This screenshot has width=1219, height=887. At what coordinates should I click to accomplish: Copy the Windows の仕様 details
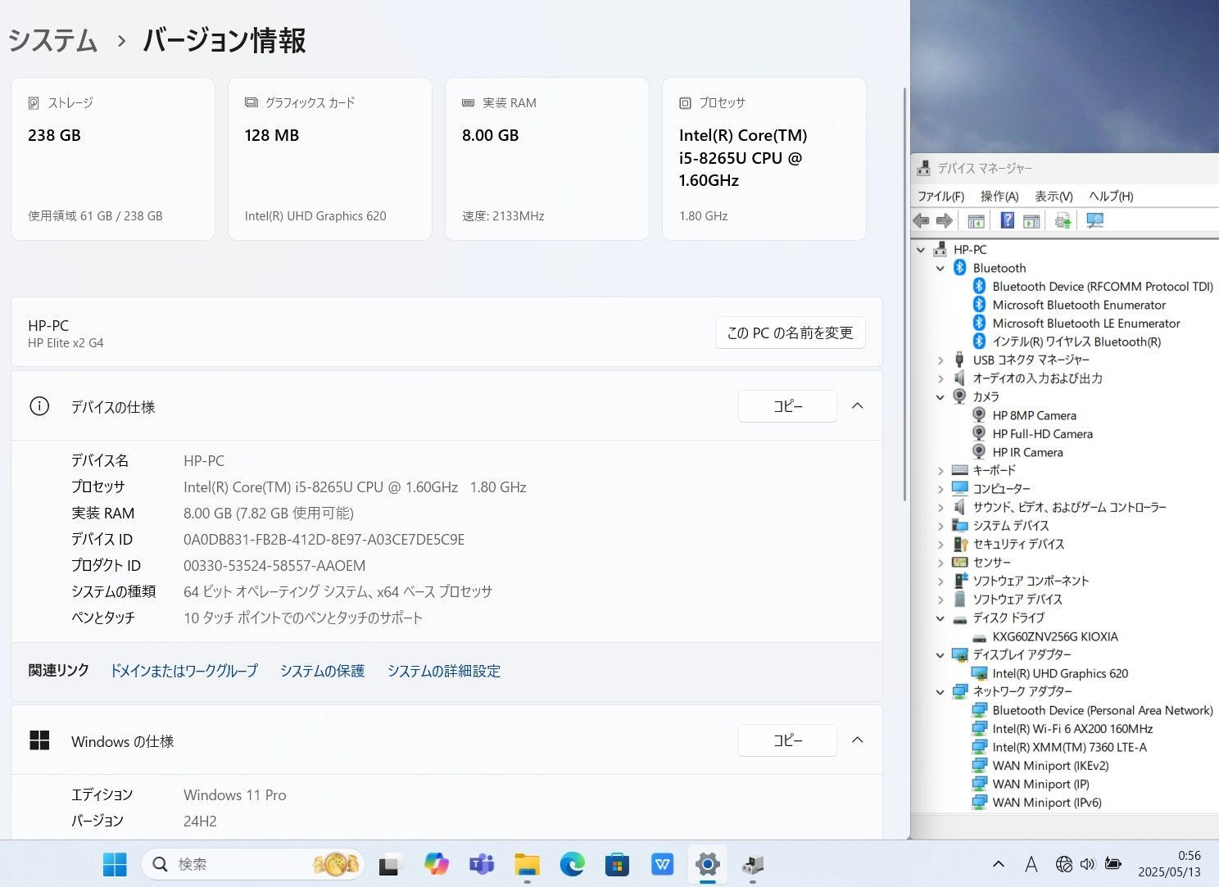(787, 740)
